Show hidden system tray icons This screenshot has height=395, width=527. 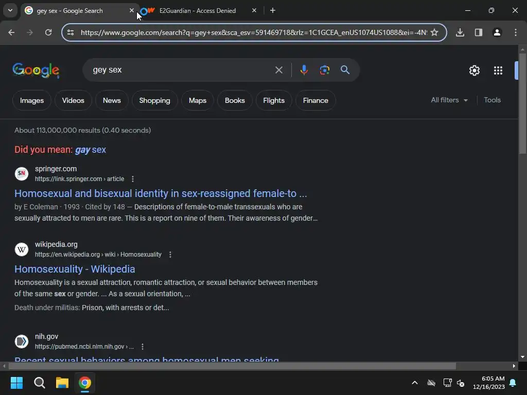click(x=415, y=383)
